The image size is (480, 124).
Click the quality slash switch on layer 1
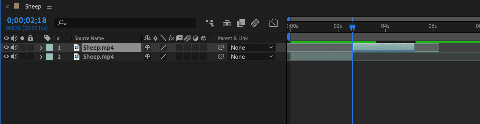tap(163, 48)
